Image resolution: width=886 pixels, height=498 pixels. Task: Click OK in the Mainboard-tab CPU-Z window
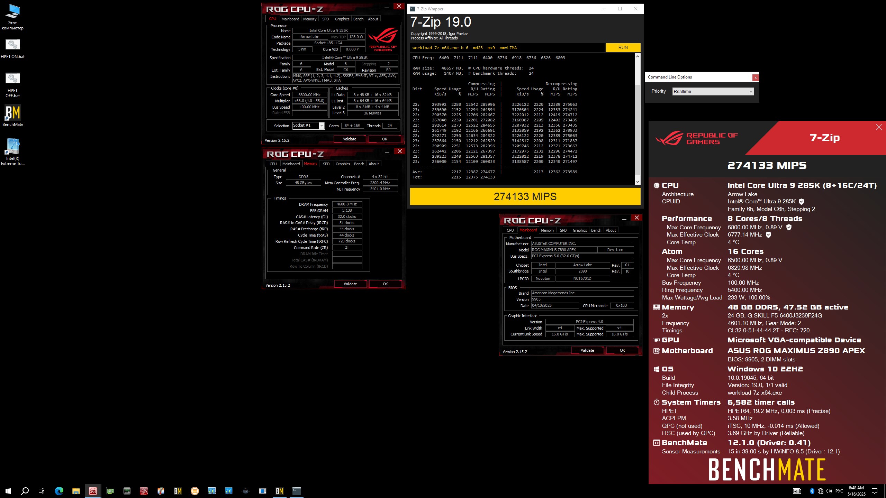coord(622,350)
